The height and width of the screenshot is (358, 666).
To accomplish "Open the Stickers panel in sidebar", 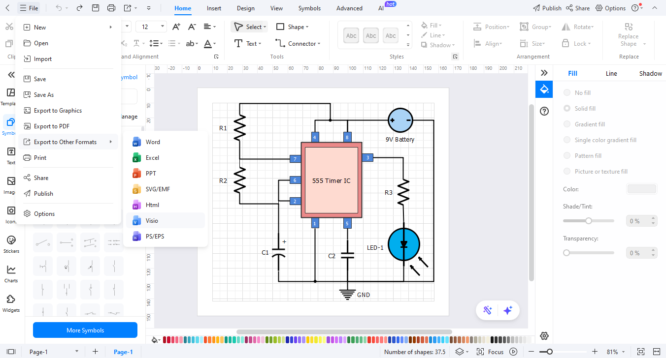I will point(11,244).
